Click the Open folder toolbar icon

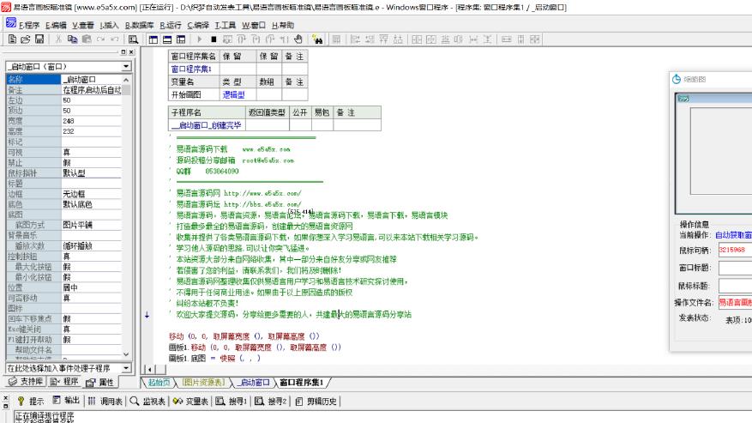(25, 39)
